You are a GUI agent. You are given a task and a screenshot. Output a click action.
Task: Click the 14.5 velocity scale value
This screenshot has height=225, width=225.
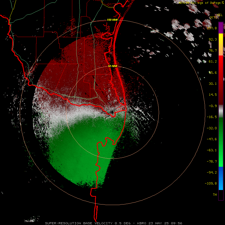click(x=213, y=95)
